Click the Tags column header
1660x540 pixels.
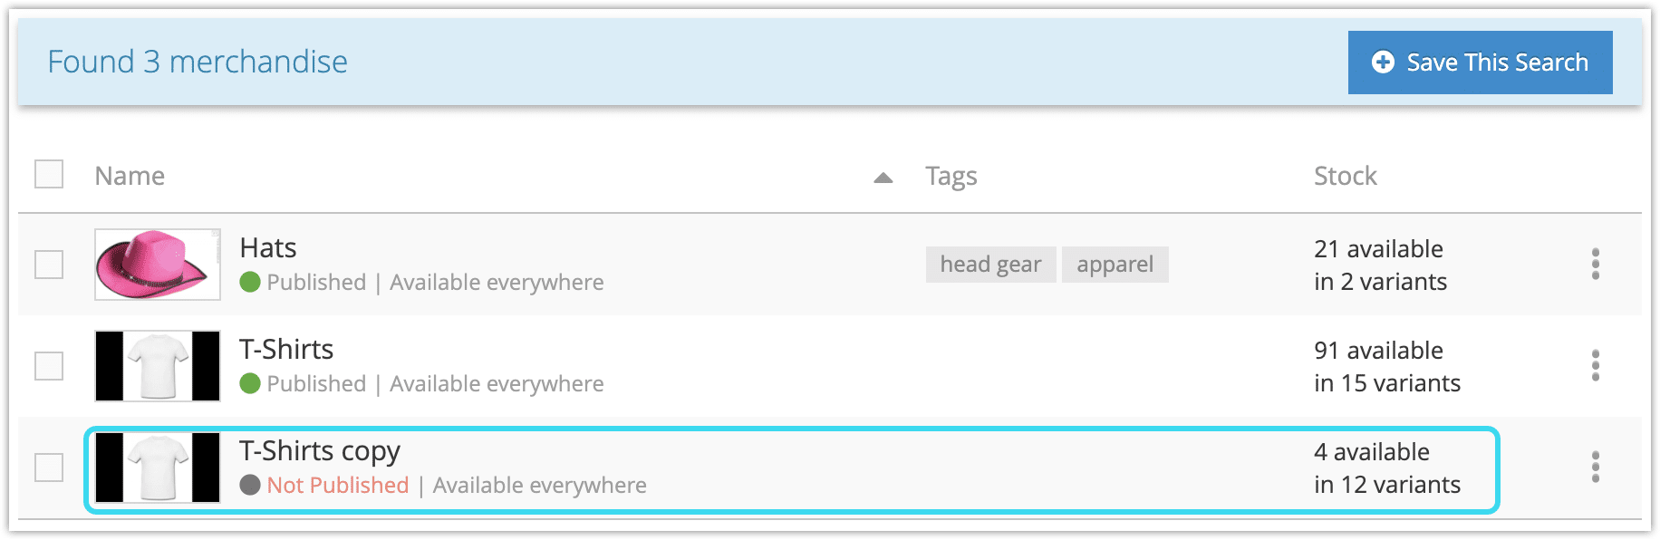(x=951, y=176)
